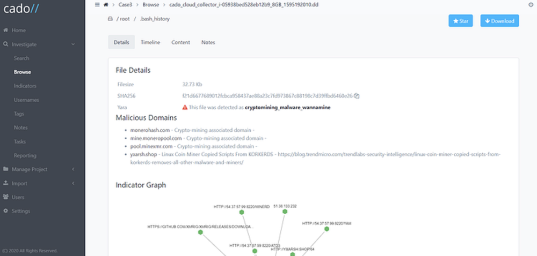Expand the Import section chevron
537x256 pixels.
point(73,183)
